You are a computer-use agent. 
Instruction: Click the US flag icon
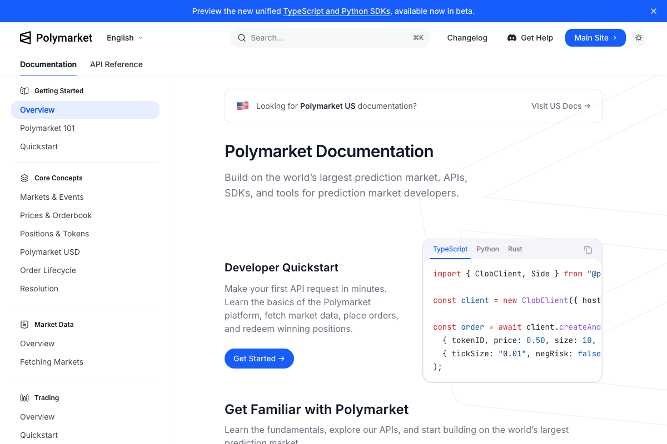pos(243,106)
